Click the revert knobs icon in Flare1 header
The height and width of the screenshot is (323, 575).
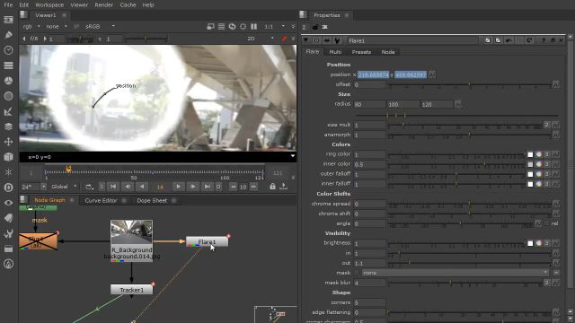(x=529, y=40)
